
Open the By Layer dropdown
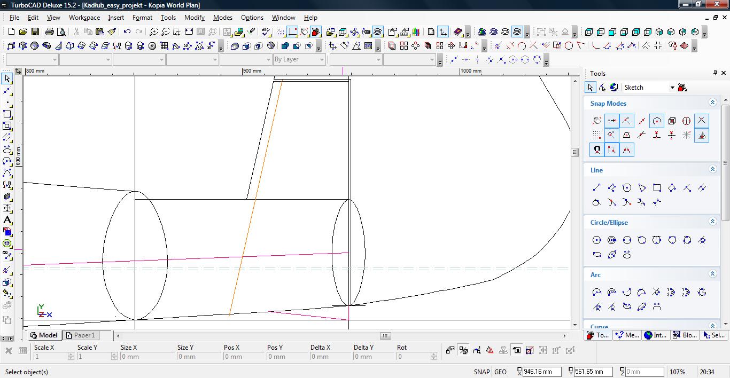point(321,60)
